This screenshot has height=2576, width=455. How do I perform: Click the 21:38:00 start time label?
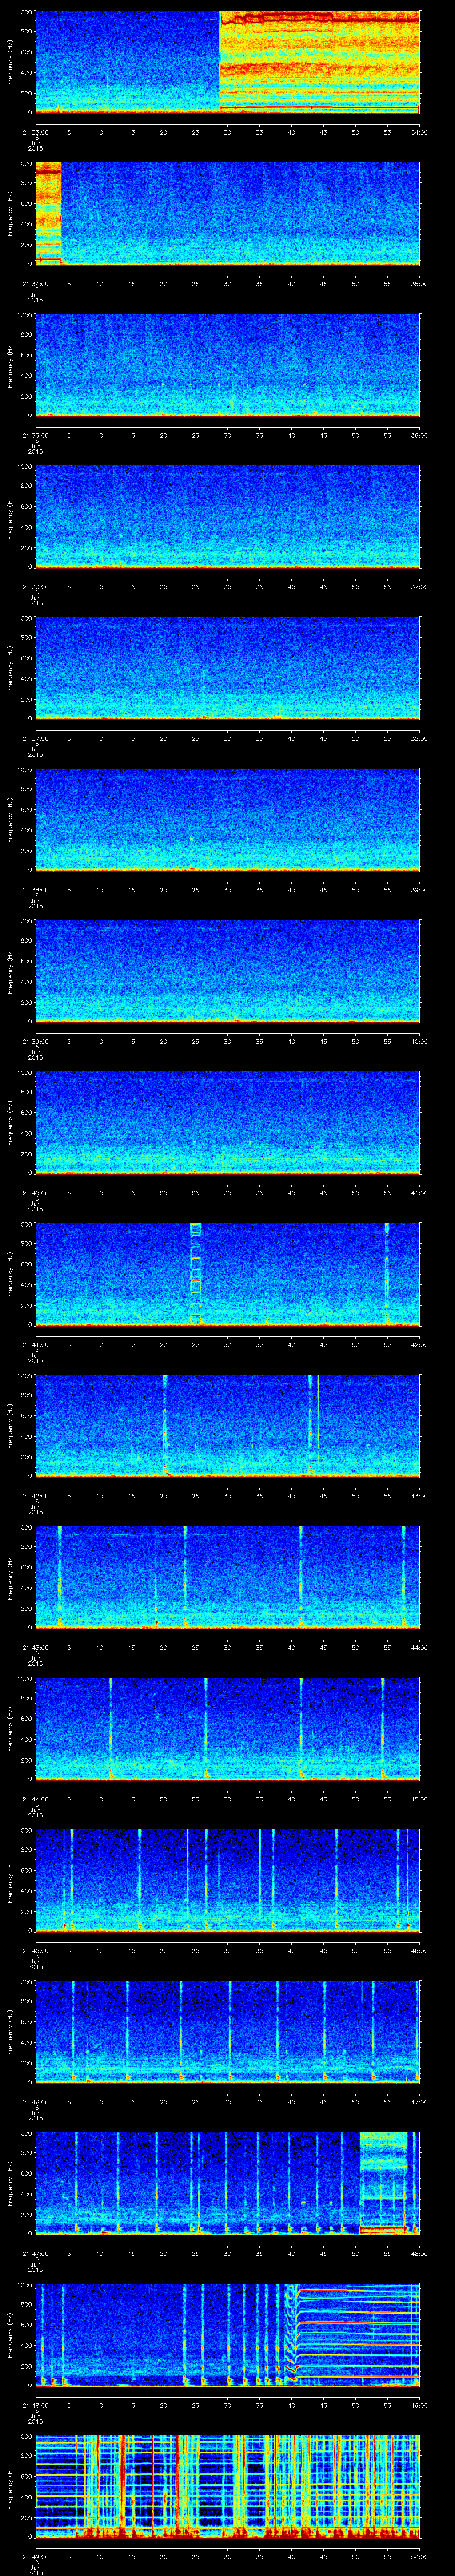tap(35, 890)
